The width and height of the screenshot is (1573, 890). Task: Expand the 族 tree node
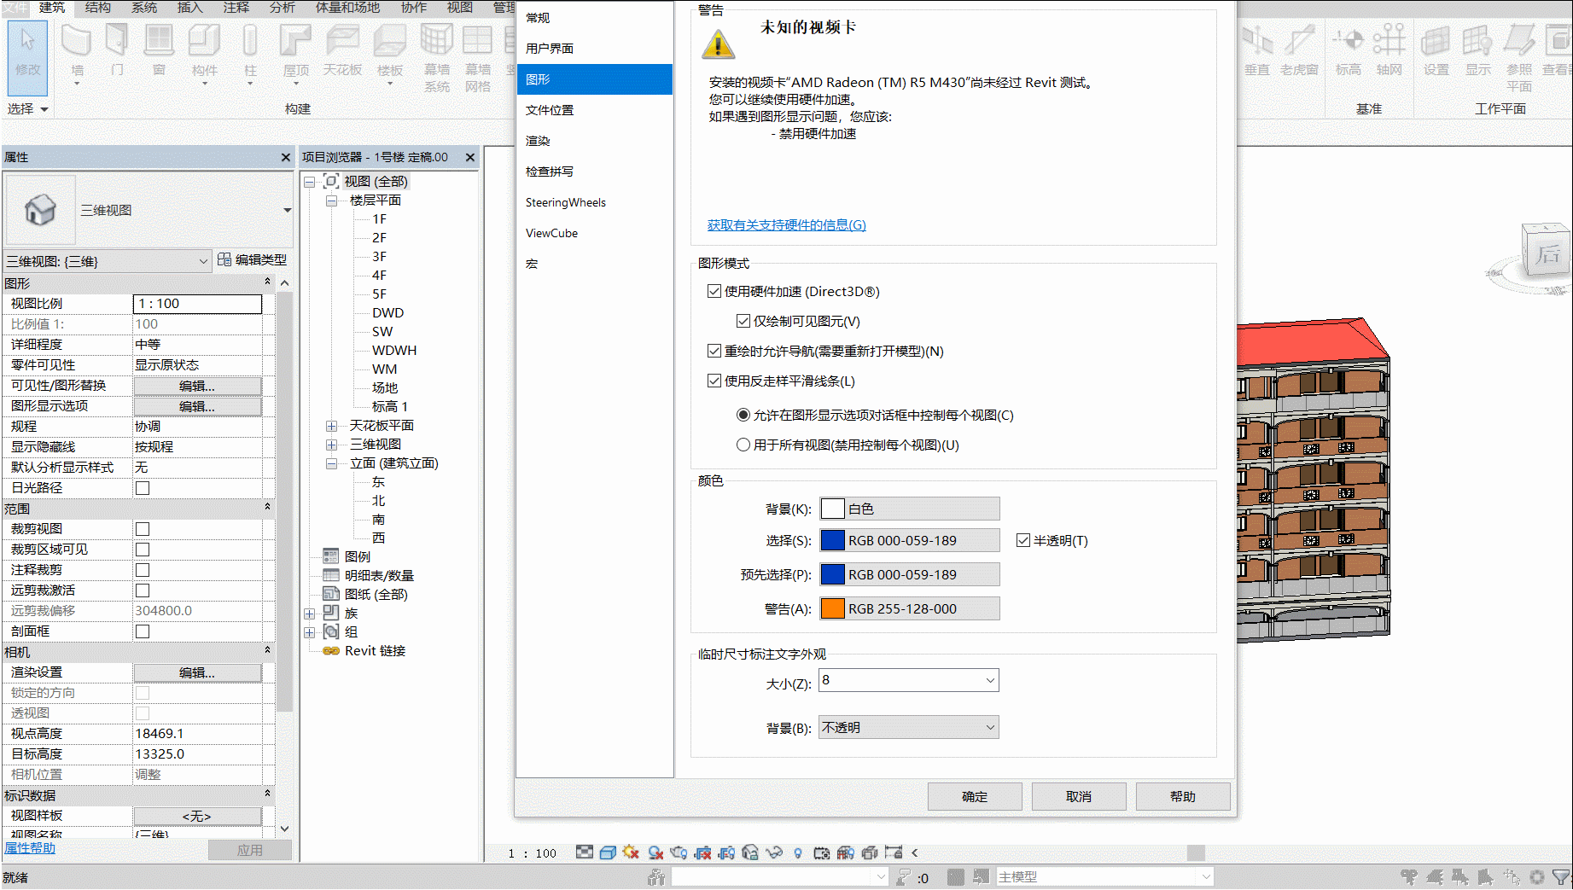tap(310, 614)
